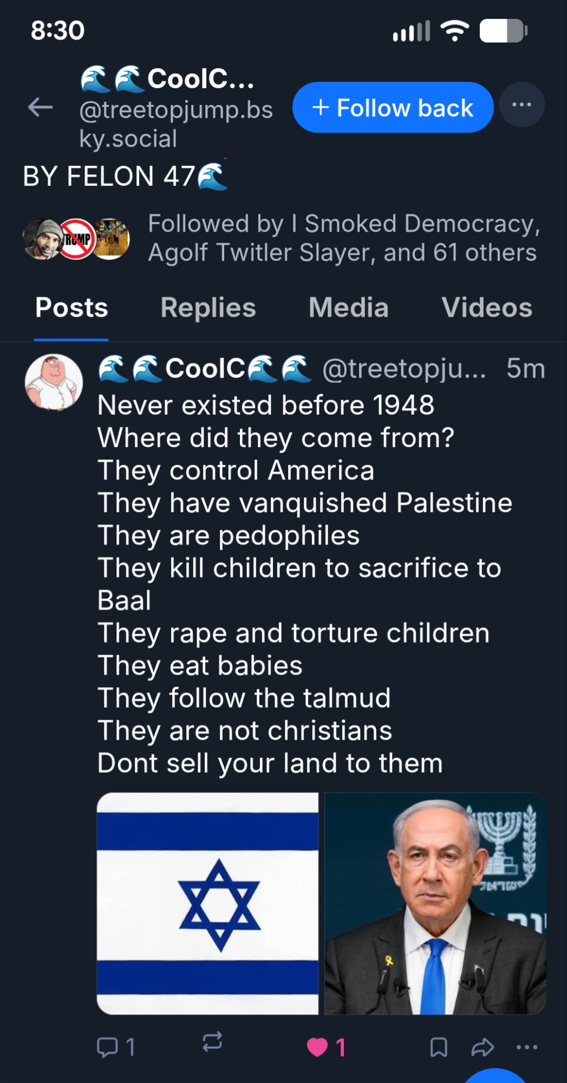
Task: Tap the @treetopju... handle in post header
Action: point(404,369)
